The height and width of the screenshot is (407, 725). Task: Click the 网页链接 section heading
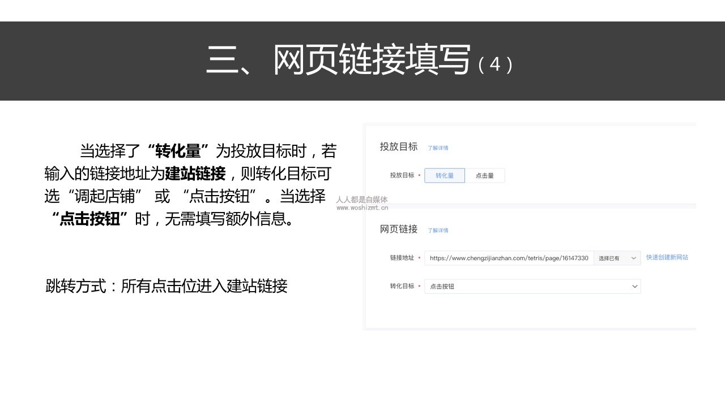point(399,230)
